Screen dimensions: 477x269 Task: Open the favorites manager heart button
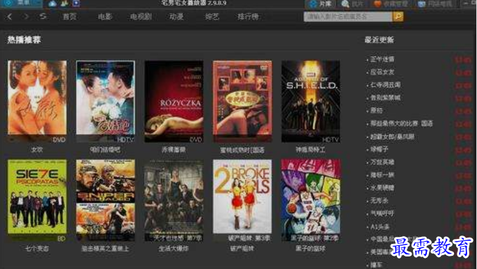pyautogui.click(x=391, y=3)
